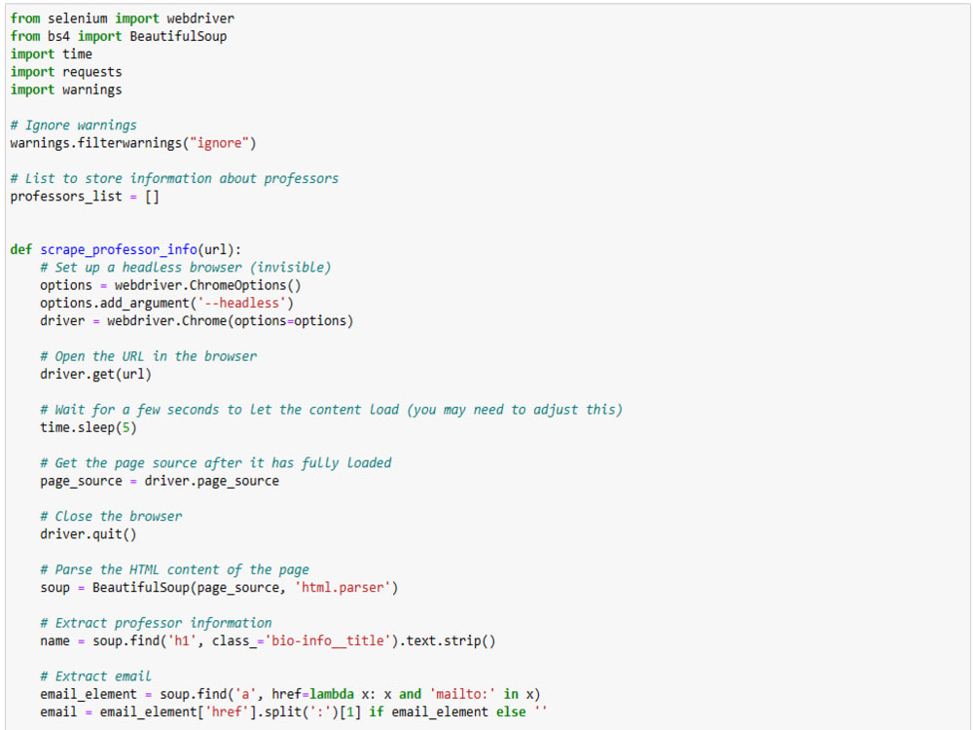Click the 'time.sleep(5)' line
Image resolution: width=973 pixels, height=730 pixels.
89,427
